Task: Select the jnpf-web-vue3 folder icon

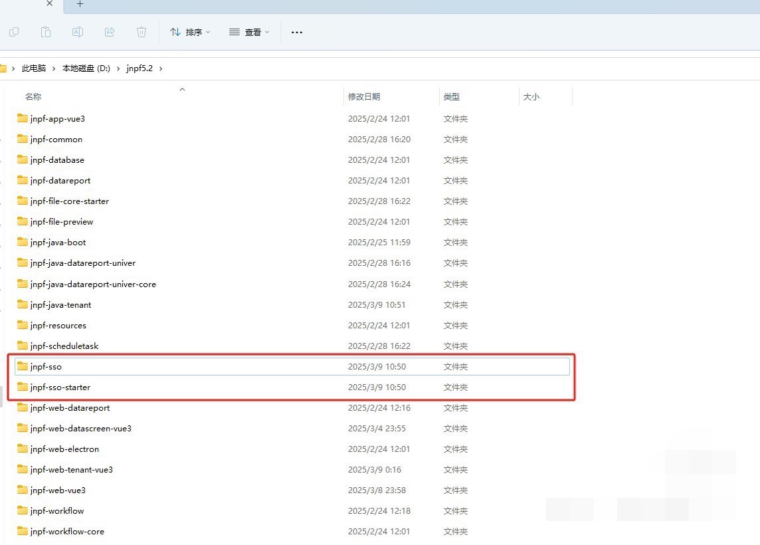Action: [x=23, y=490]
